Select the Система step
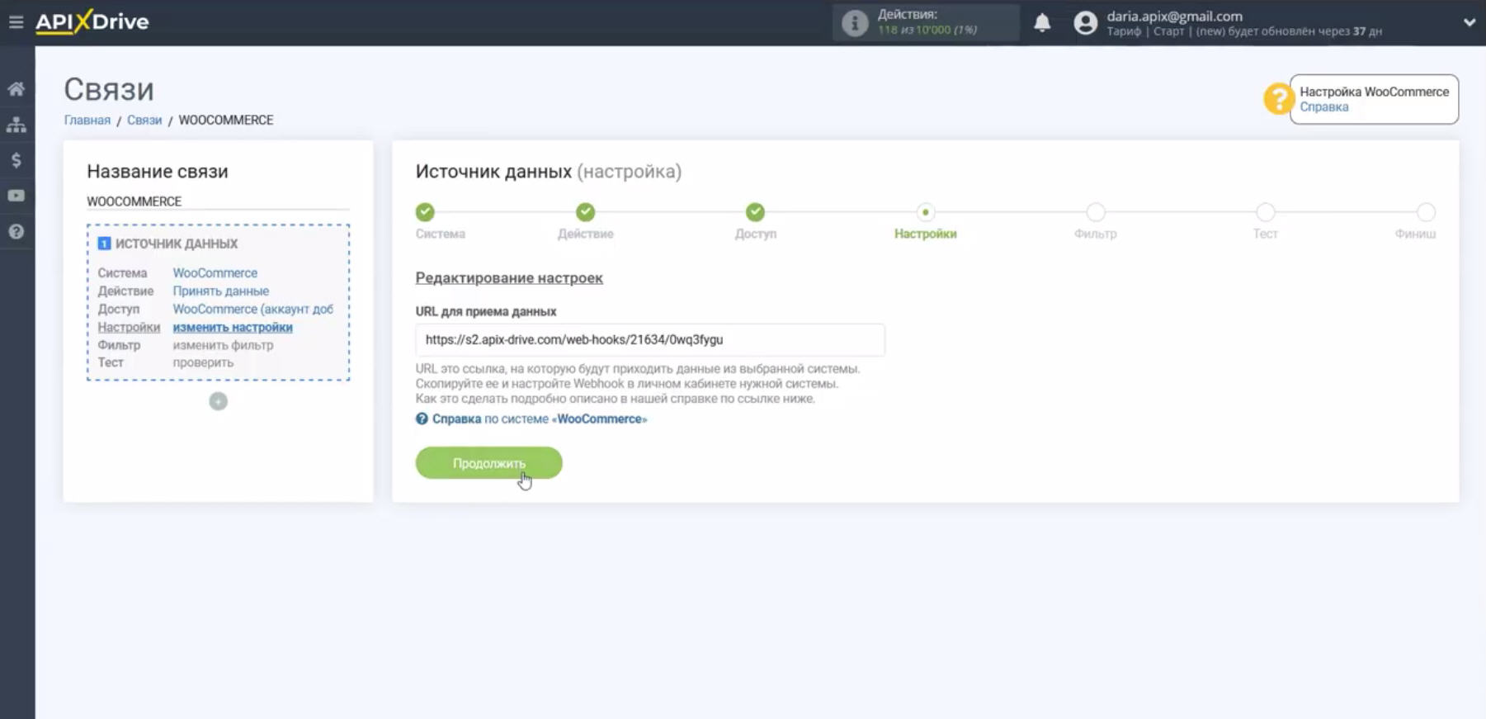This screenshot has height=719, width=1486. pos(425,212)
